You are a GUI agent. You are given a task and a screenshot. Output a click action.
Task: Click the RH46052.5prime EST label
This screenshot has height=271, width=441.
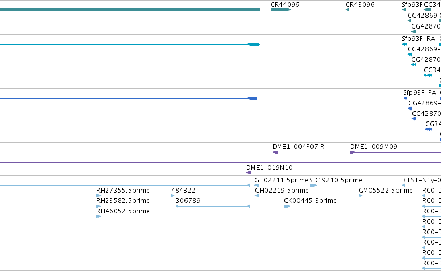click(123, 211)
